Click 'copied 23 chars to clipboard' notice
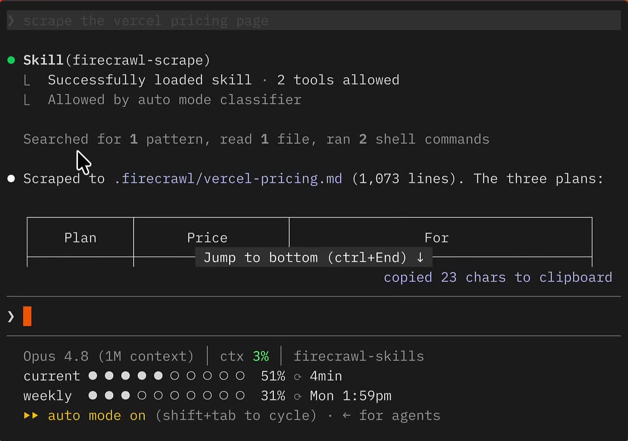 (498, 277)
